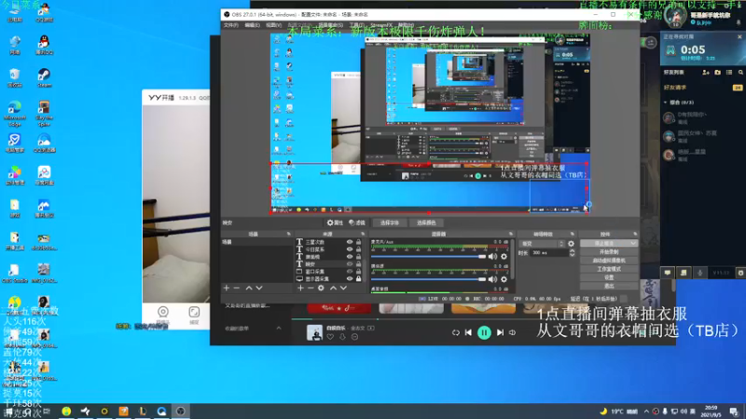Screen dimensions: 746x419
Task: Collapse the 收藏的歌单 playlist section
Action: click(x=279, y=329)
